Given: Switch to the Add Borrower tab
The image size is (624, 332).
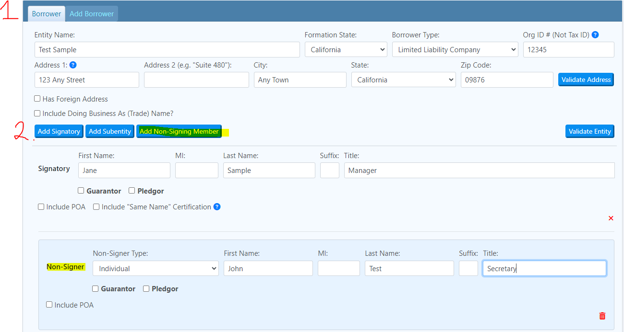Looking at the screenshot, I should (92, 14).
